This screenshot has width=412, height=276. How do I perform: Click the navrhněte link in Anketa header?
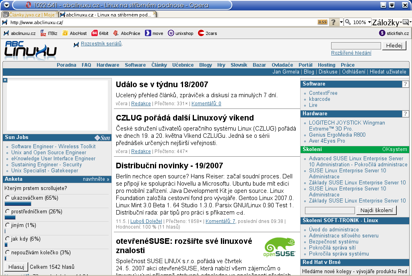tap(96, 179)
